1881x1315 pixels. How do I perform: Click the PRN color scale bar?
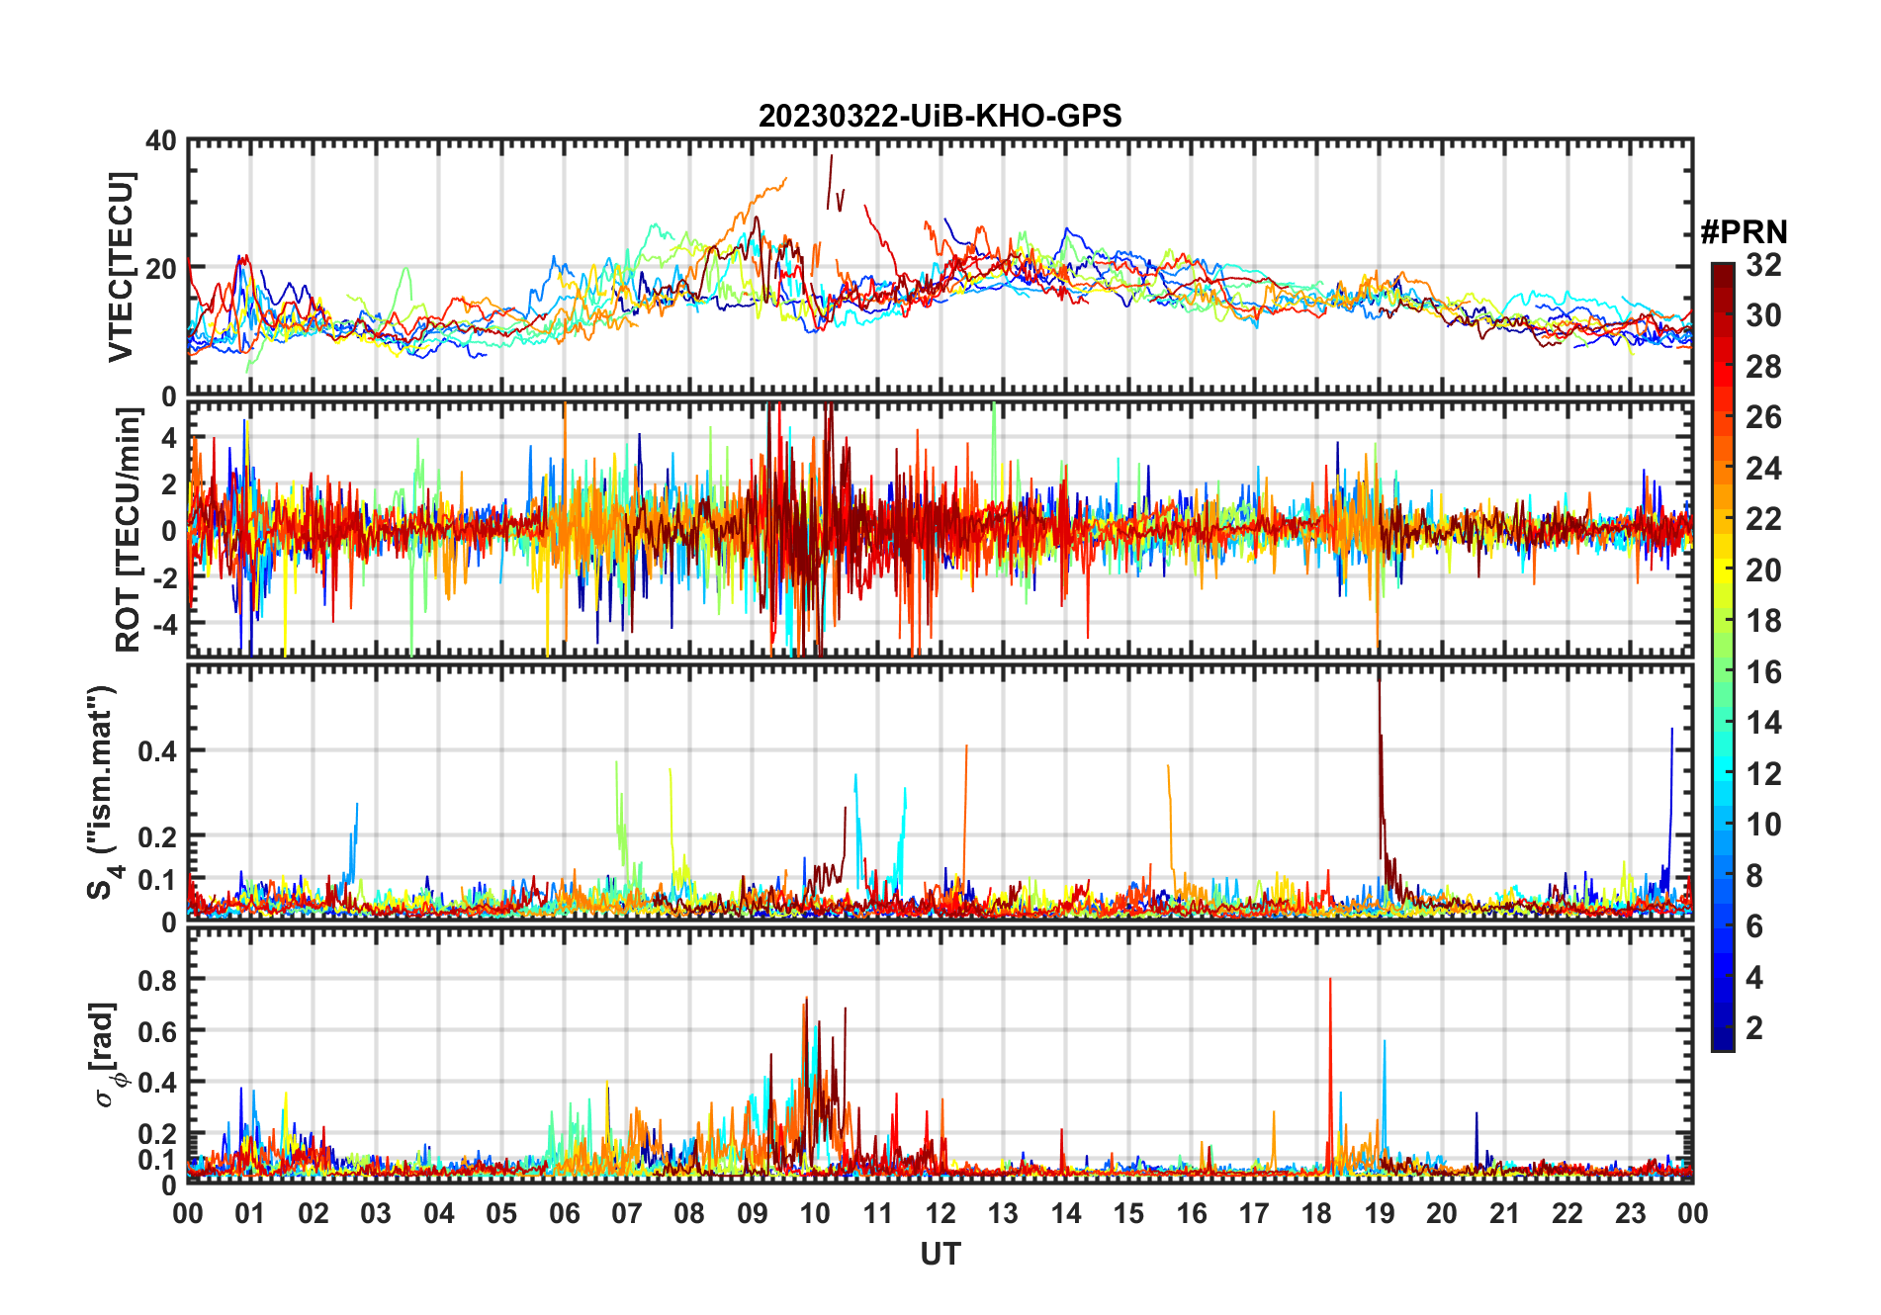1723,657
